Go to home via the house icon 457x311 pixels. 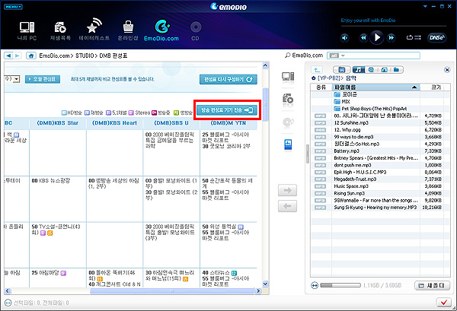coord(31,56)
